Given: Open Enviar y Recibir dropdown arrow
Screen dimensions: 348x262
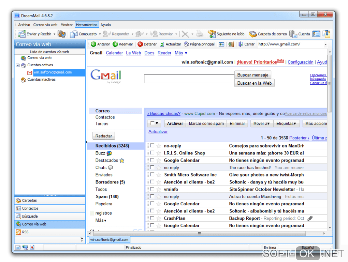Looking at the screenshot, I should tap(54, 34).
